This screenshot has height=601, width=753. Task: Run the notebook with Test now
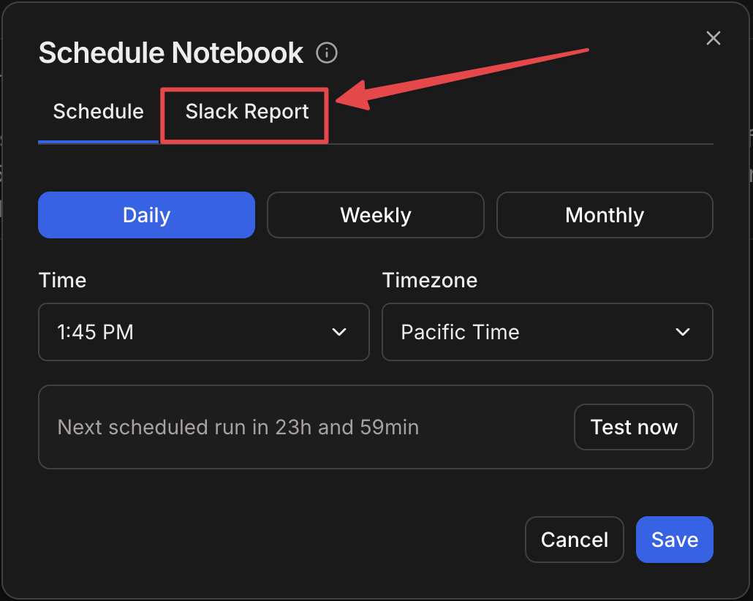coord(634,427)
